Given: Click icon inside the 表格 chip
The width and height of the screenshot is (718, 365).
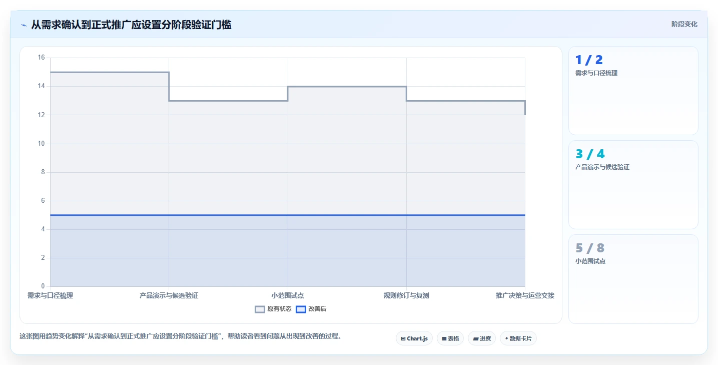Looking at the screenshot, I should click(x=444, y=339).
